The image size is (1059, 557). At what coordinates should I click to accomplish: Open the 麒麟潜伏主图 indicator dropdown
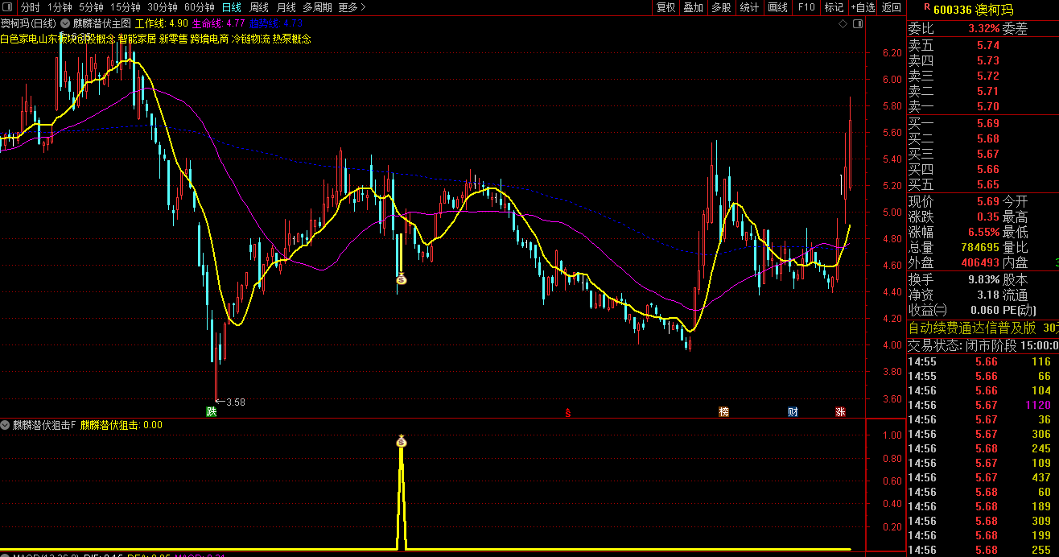coord(65,24)
